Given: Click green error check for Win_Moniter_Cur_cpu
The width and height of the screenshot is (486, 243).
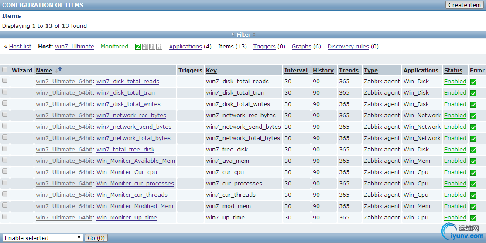Looking at the screenshot, I should [473, 173].
